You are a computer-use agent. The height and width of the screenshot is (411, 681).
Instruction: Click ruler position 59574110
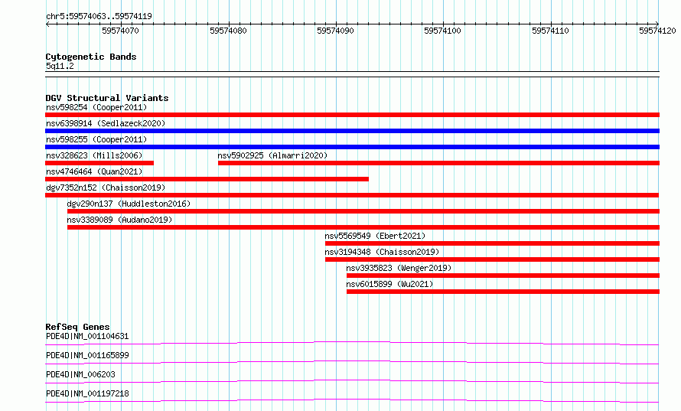550,31
